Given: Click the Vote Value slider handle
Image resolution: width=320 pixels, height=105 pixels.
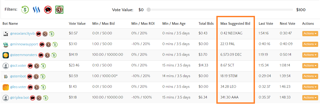Looking at the screenshot, I should (148, 10).
